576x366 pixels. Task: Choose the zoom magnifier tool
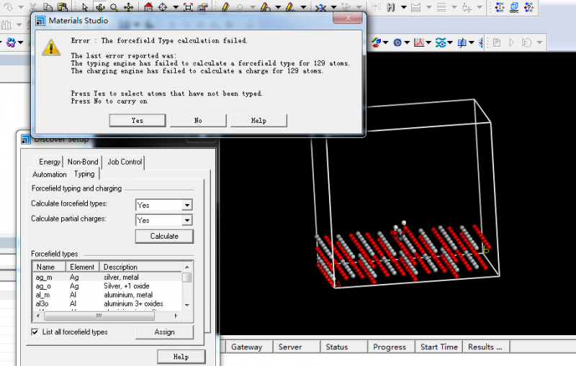pyautogui.click(x=114, y=6)
